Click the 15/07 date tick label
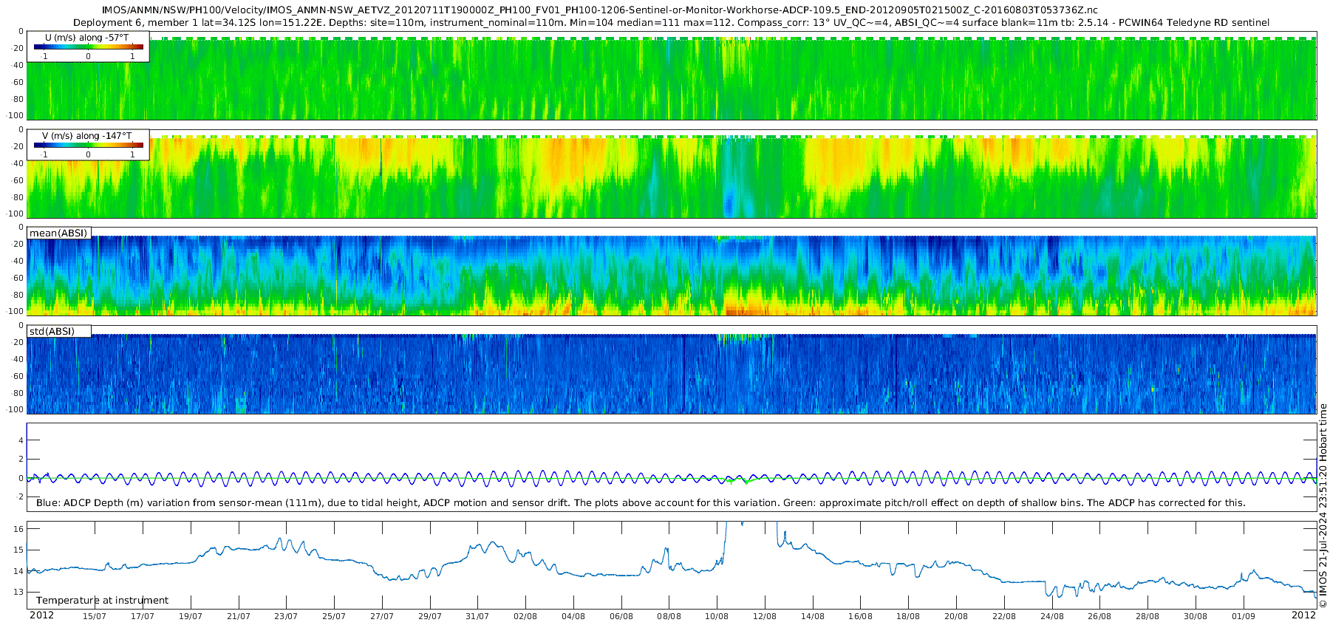Viewport: 1330px width, 628px height. (95, 616)
